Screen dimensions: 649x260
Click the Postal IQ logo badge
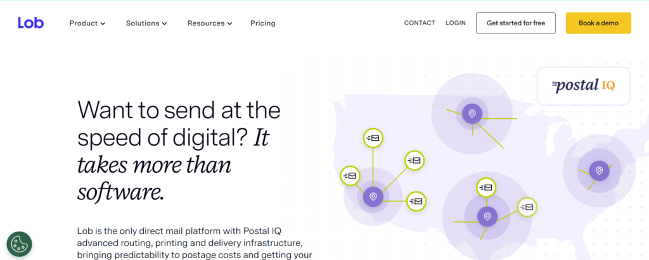point(583,86)
